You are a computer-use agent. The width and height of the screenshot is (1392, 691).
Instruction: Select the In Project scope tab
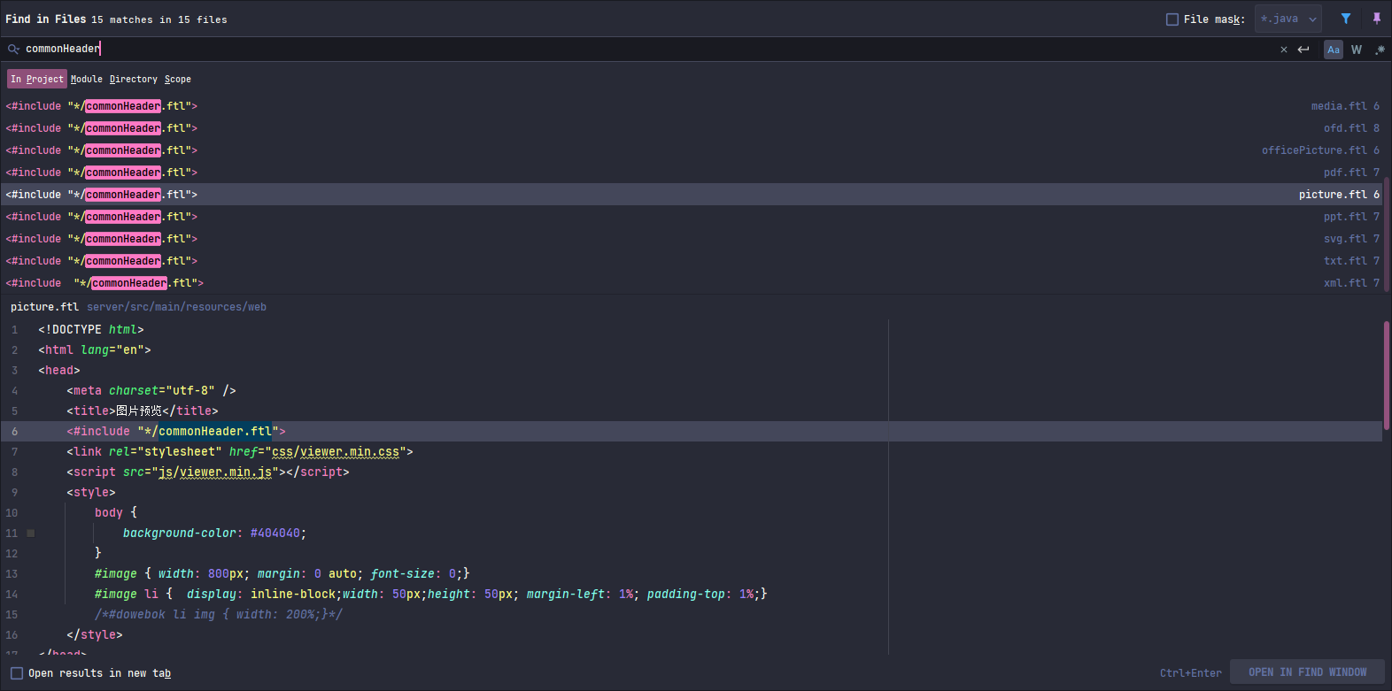(37, 79)
